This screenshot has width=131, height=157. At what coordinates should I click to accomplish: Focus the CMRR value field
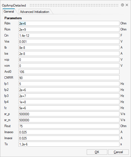pos(69,78)
